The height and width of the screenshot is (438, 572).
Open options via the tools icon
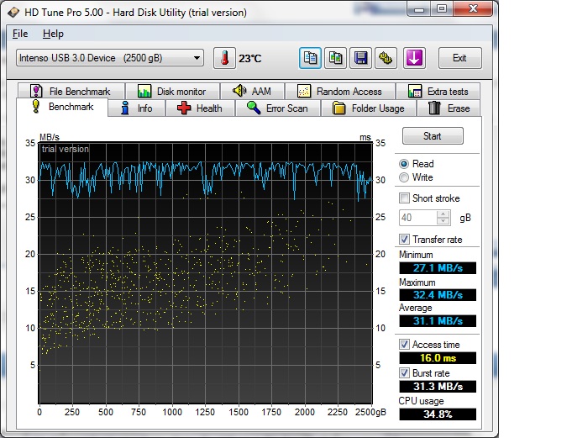click(x=386, y=58)
